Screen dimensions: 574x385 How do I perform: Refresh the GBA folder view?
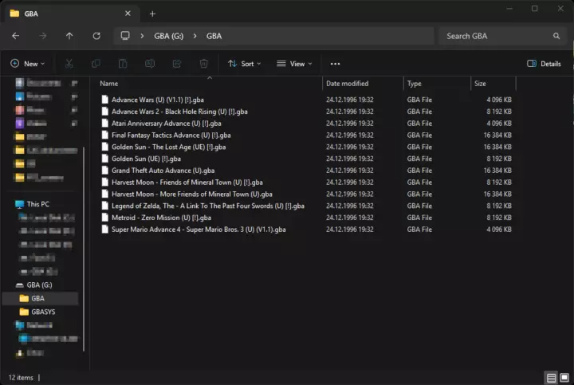coord(96,36)
